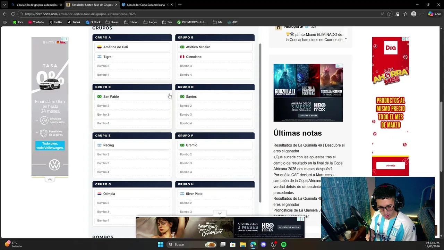Viewport: 444px width, 250px height.
Task: Open the Fifa bookmarks folder
Action: (217, 22)
